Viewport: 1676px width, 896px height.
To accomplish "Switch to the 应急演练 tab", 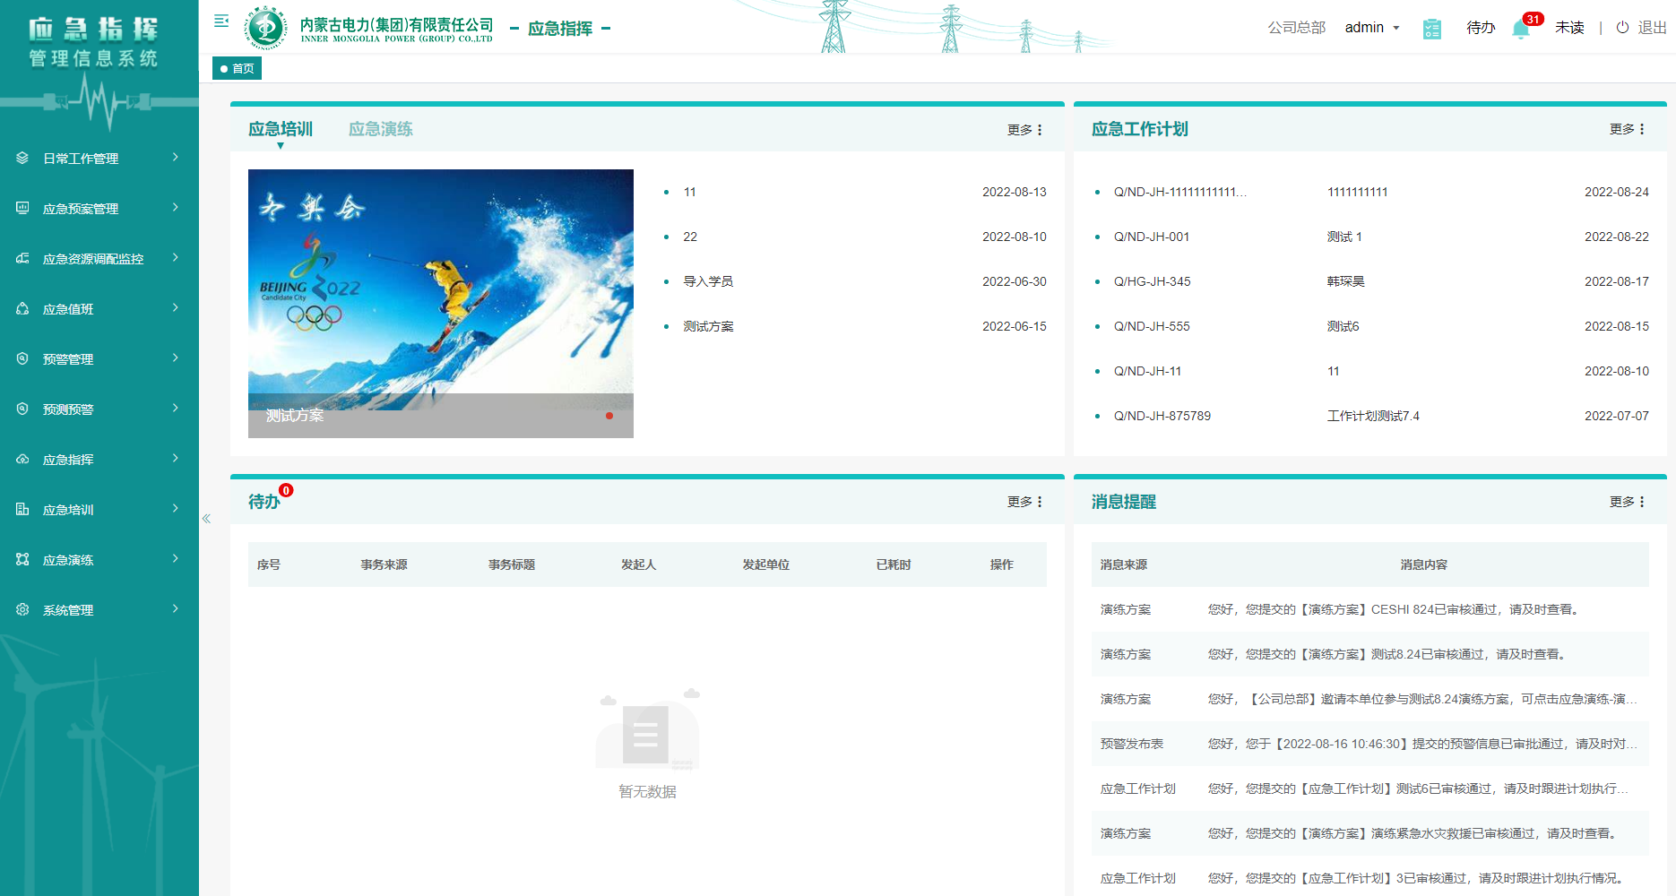I will pyautogui.click(x=381, y=129).
